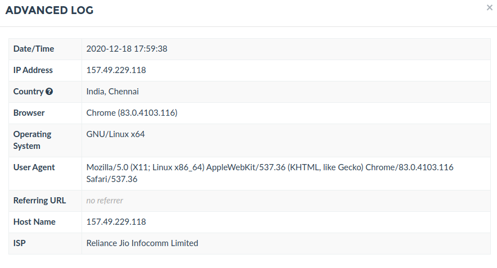Click the Date/Time row label

pyautogui.click(x=34, y=49)
